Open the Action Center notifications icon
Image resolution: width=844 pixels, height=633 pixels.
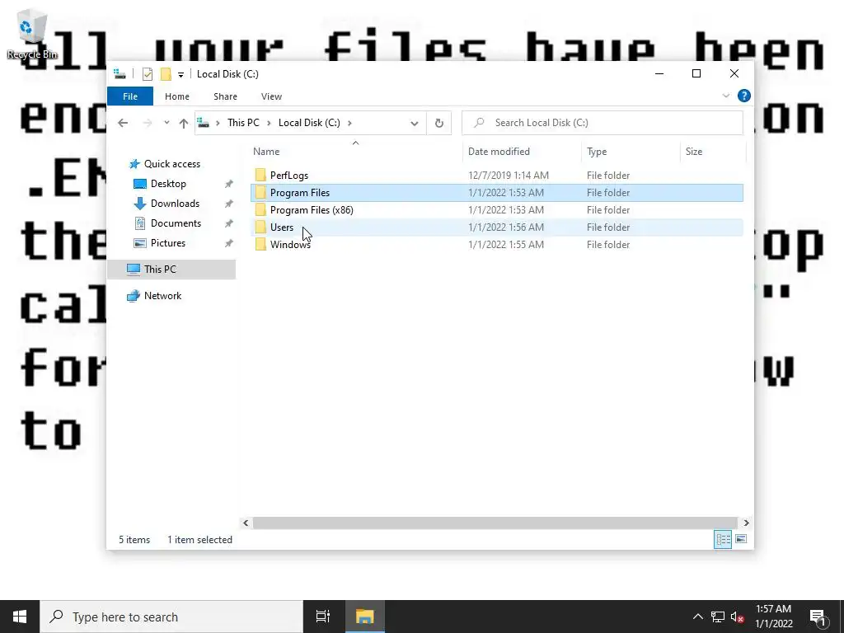(818, 617)
